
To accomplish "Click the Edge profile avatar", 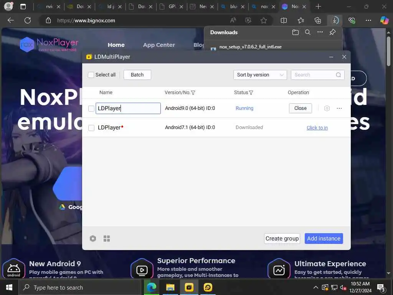I will (x=9, y=6).
